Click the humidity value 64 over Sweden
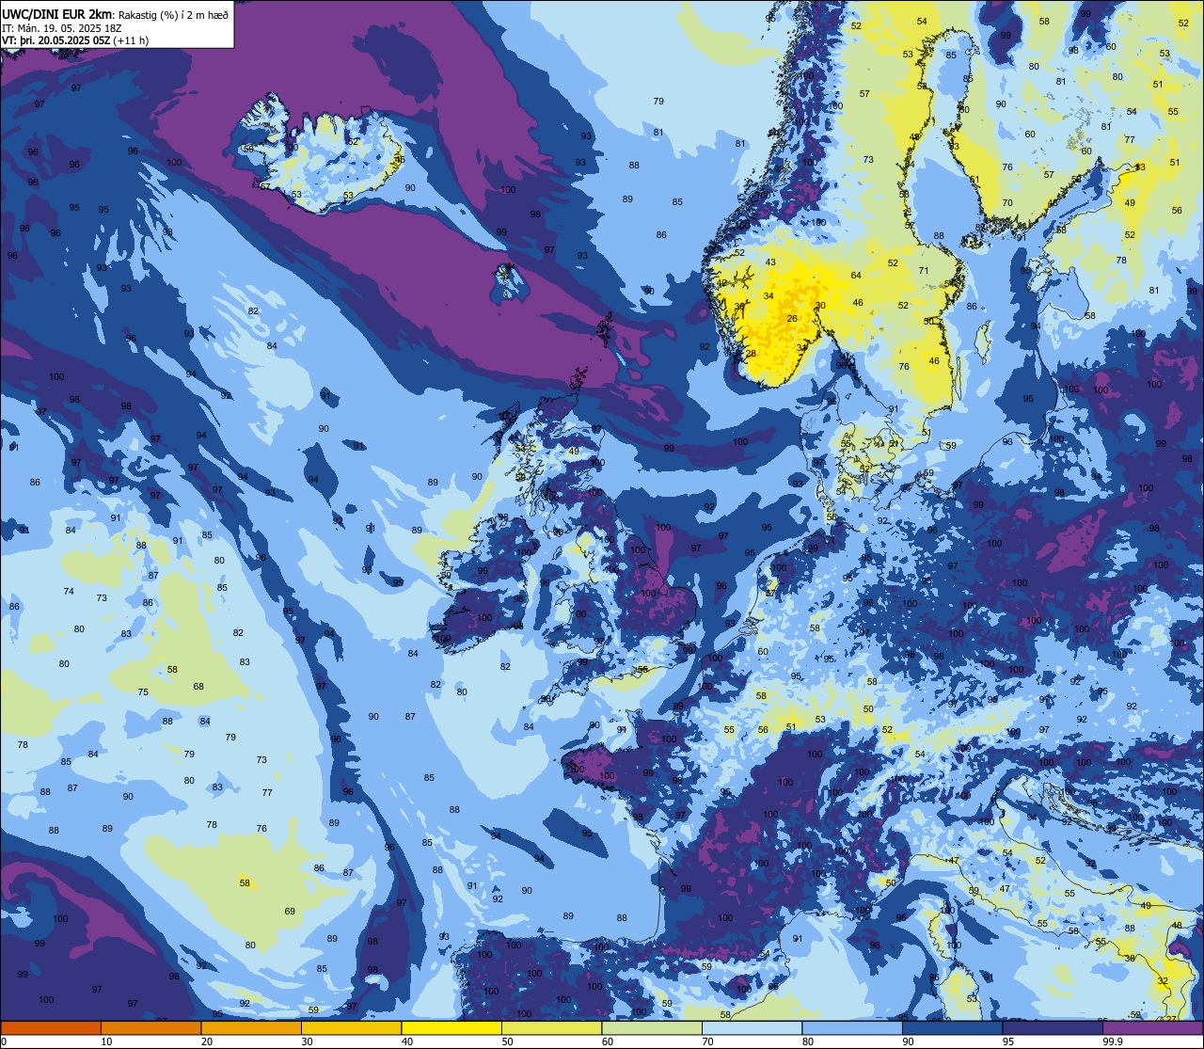The height and width of the screenshot is (1049, 1204). [x=856, y=276]
